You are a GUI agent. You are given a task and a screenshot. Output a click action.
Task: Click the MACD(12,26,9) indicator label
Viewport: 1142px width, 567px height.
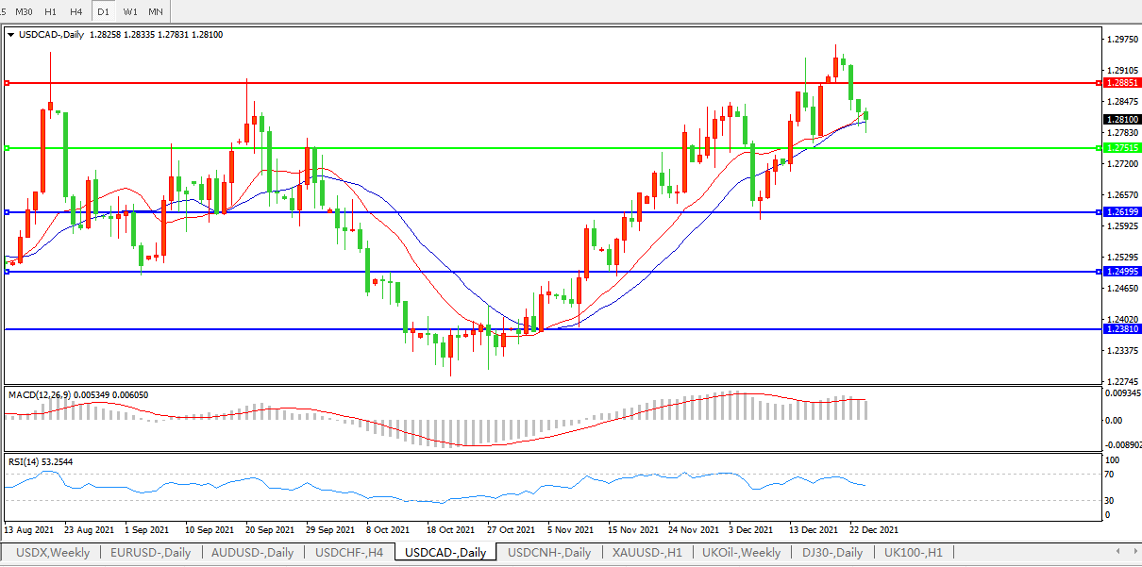point(77,395)
